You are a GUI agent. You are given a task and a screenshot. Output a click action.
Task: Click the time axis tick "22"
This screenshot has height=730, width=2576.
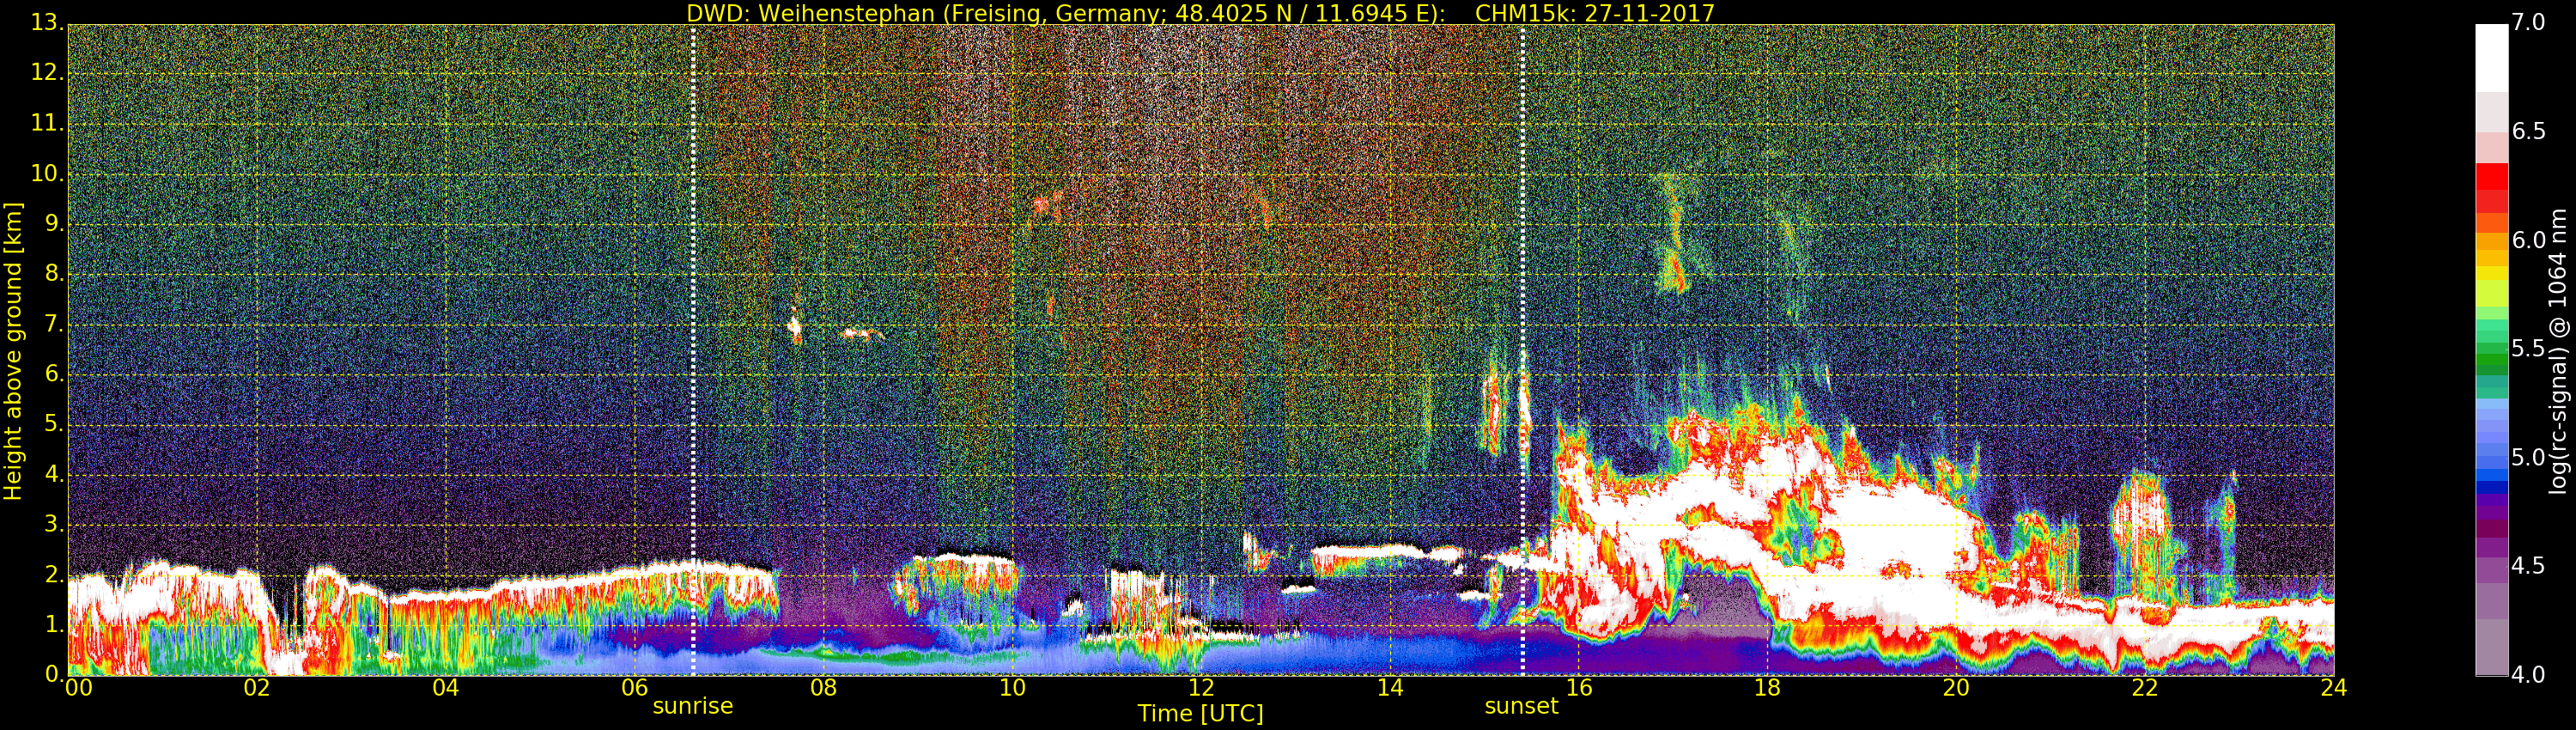[2145, 687]
